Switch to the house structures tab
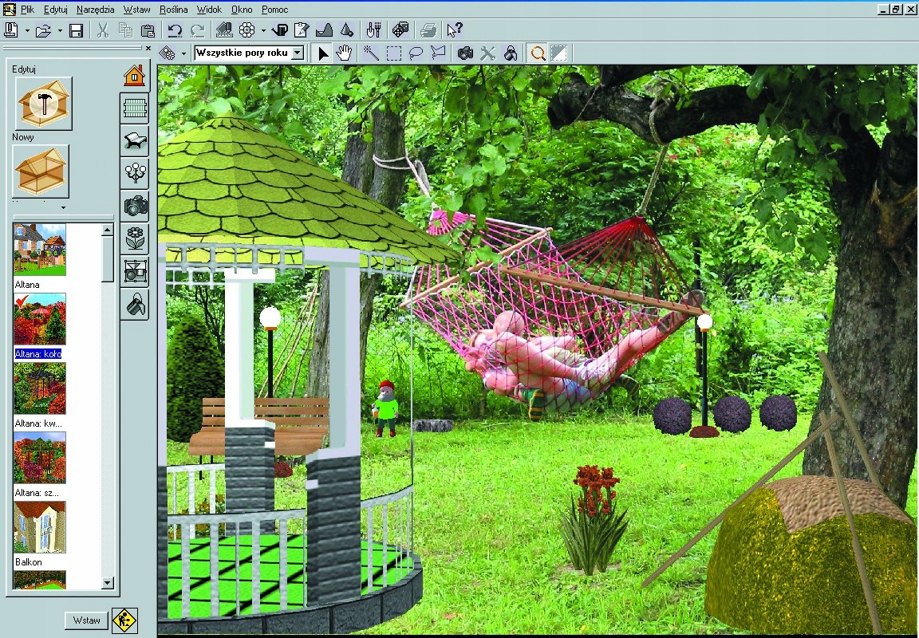The height and width of the screenshot is (638, 919). [x=135, y=76]
